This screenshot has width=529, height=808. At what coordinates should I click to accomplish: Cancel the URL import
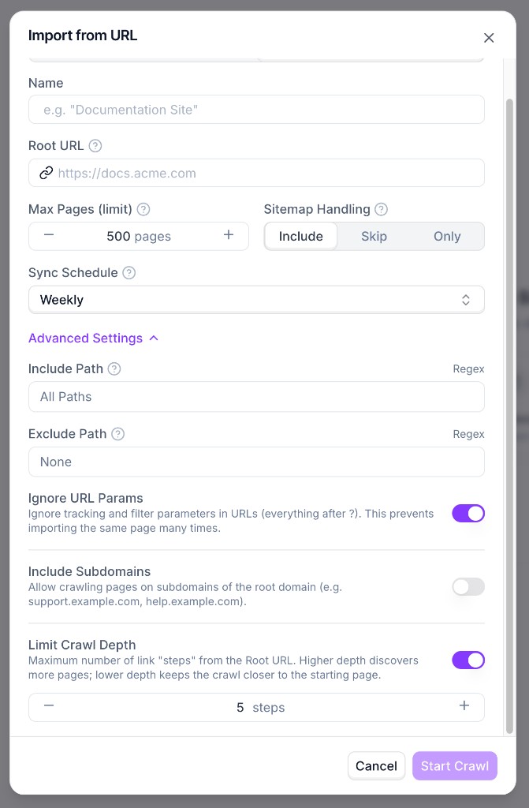coord(376,765)
